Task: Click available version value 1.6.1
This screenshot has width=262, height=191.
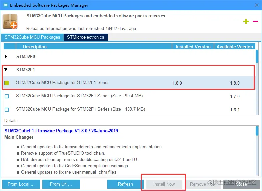Action: click(235, 110)
